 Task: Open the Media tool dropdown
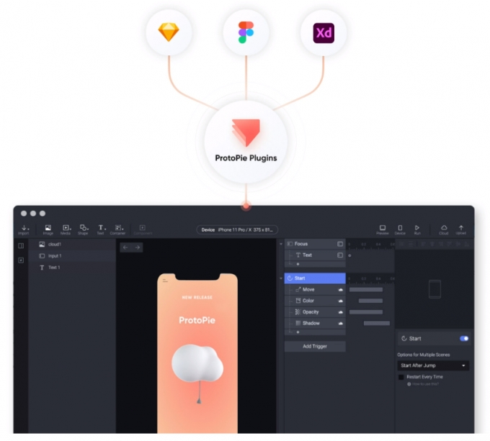pos(66,229)
